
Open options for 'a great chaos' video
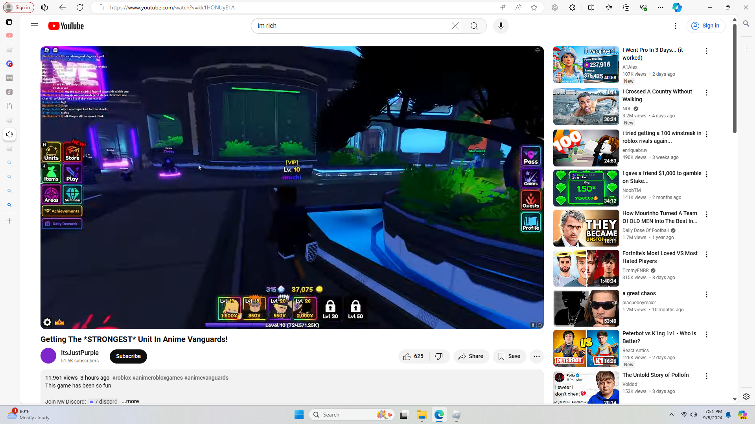pos(707,294)
